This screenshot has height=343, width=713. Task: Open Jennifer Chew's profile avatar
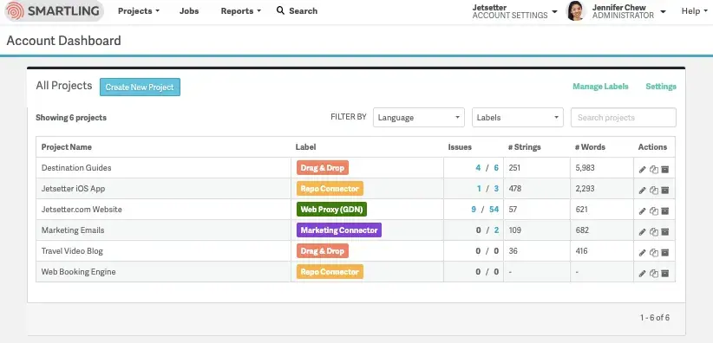pyautogui.click(x=575, y=11)
